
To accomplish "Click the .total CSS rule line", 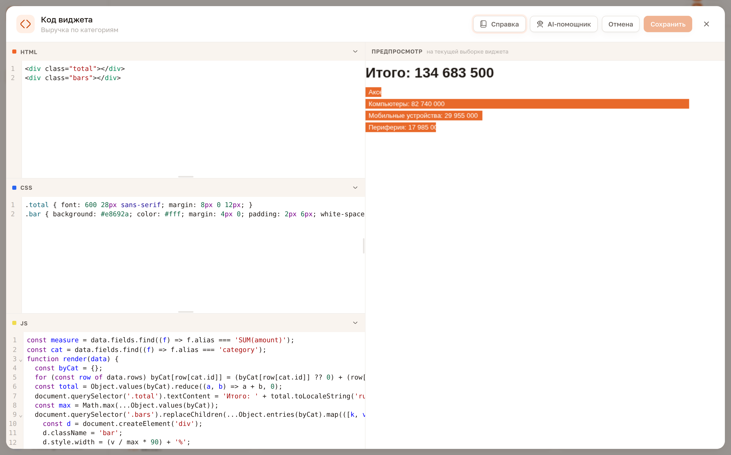I will coord(139,205).
